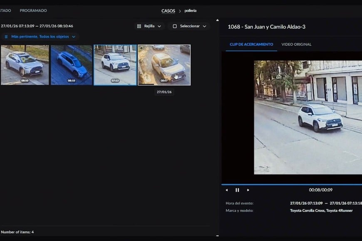Click the CASOS breadcrumb link
Screen dimensions: 362x241
(168, 11)
